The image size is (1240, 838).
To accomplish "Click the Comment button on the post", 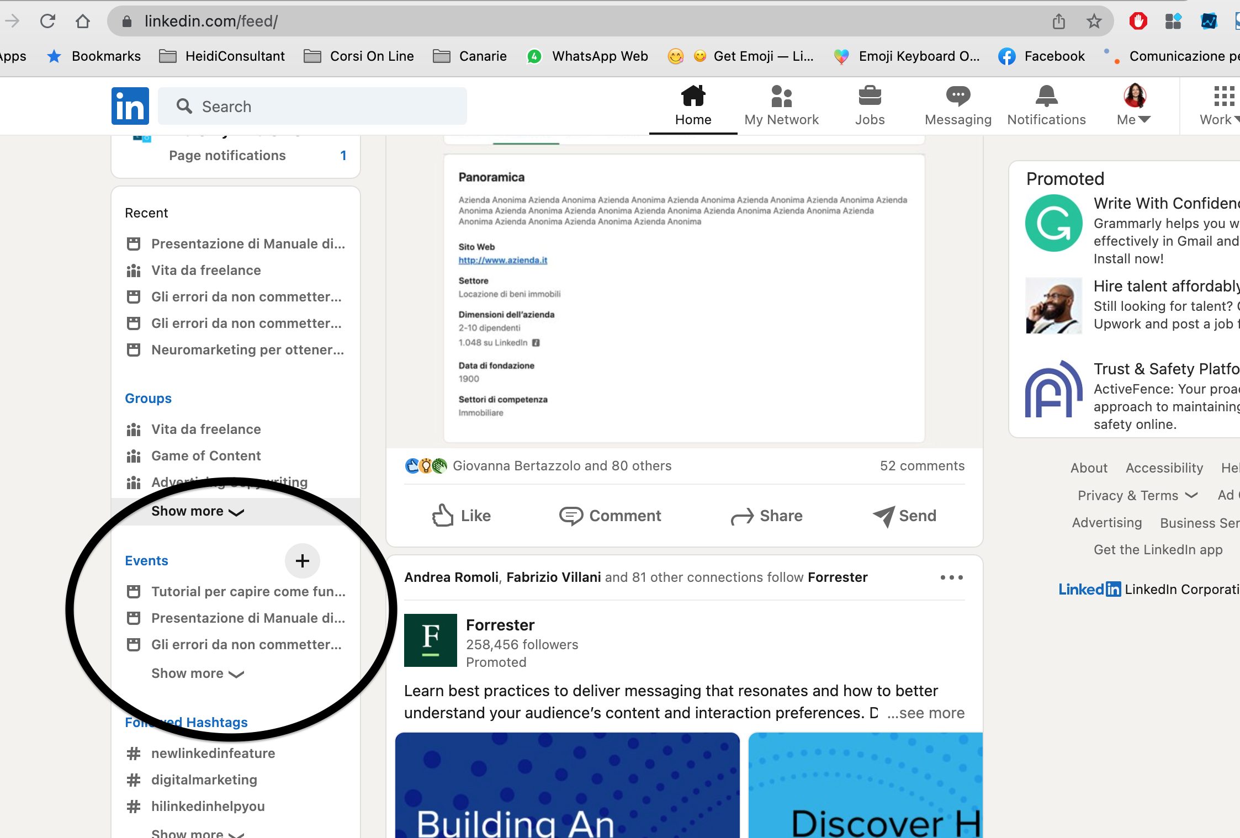I will pos(610,516).
